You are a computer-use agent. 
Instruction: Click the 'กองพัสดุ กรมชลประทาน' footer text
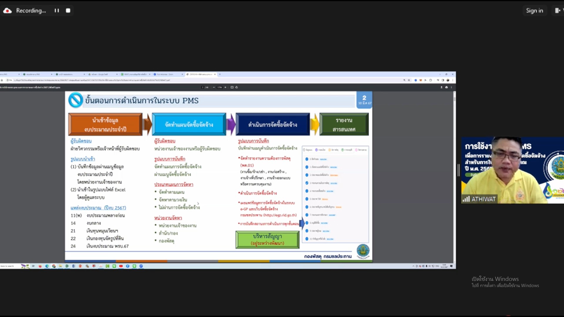click(x=328, y=256)
